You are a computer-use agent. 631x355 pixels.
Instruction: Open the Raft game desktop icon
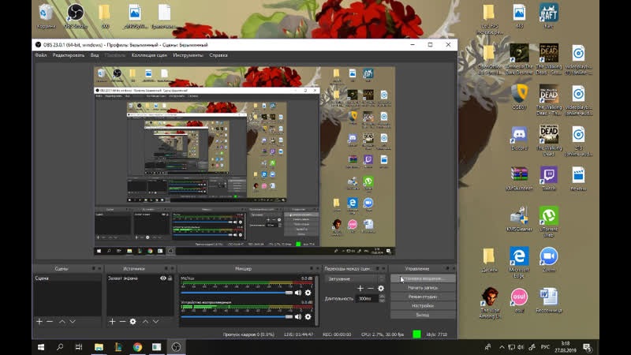tap(548, 16)
